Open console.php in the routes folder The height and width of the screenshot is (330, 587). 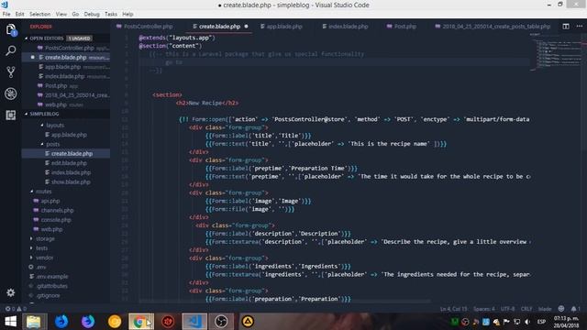[56, 220]
